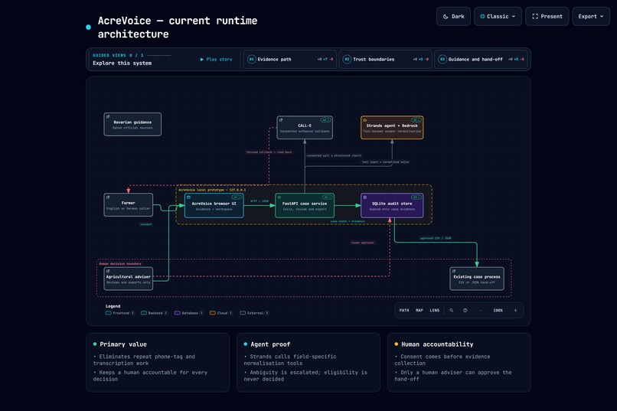The image size is (617, 411).
Task: Click the 'AcreVoice local prototype' group label
Action: [212, 190]
